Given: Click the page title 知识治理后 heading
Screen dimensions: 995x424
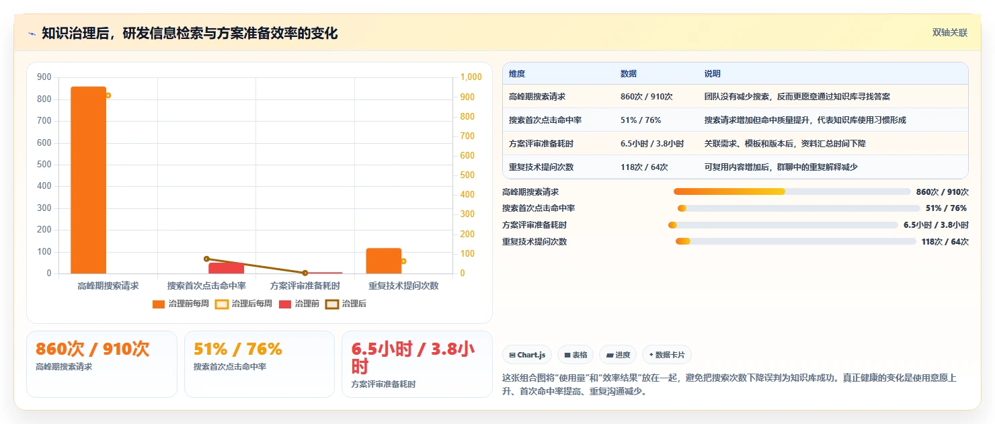Looking at the screenshot, I should click(190, 33).
